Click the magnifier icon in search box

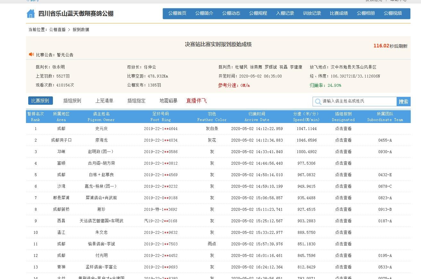318,102
